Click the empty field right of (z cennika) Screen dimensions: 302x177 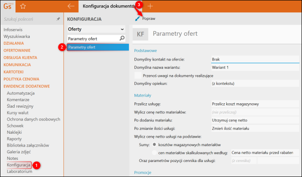(279, 161)
